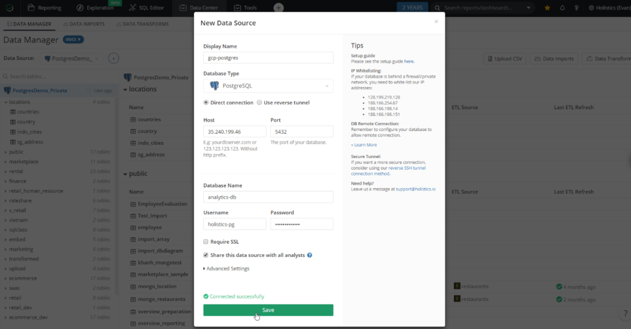Click the Port input field

[x=302, y=131]
